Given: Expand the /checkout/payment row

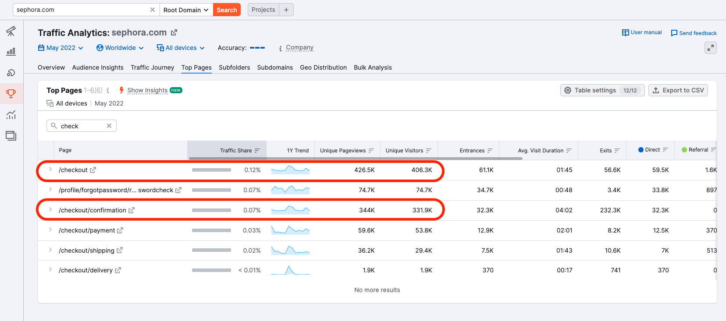Looking at the screenshot, I should 50,230.
